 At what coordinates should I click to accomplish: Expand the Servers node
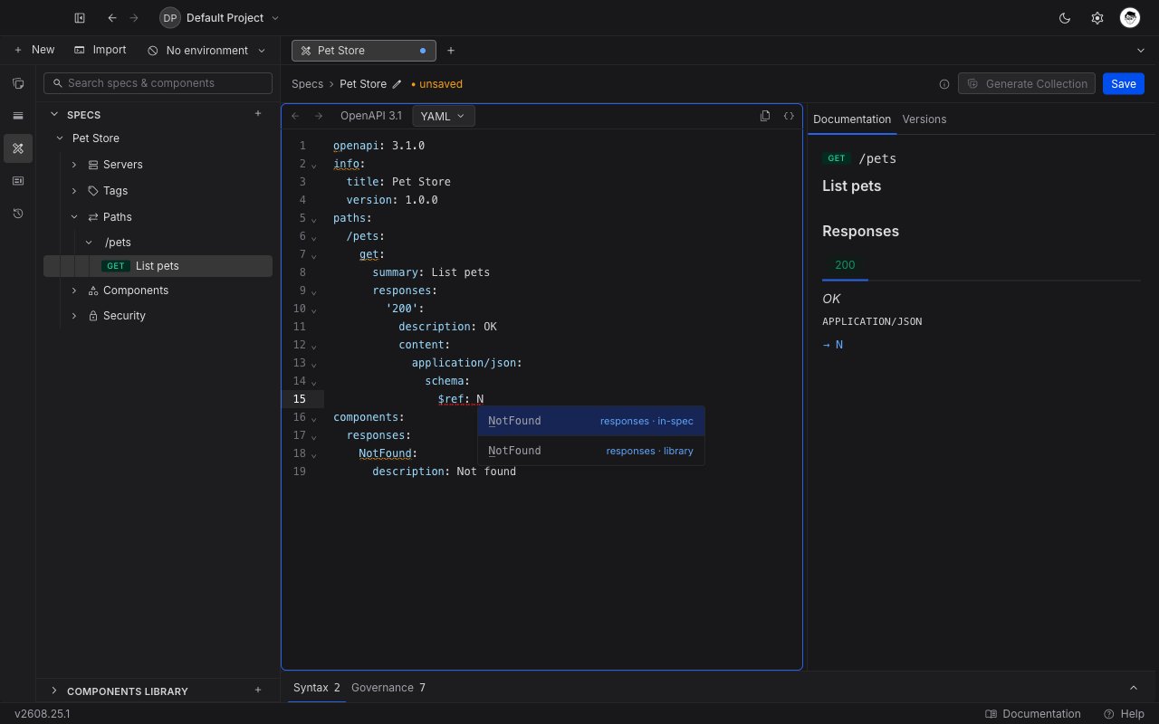coord(74,165)
